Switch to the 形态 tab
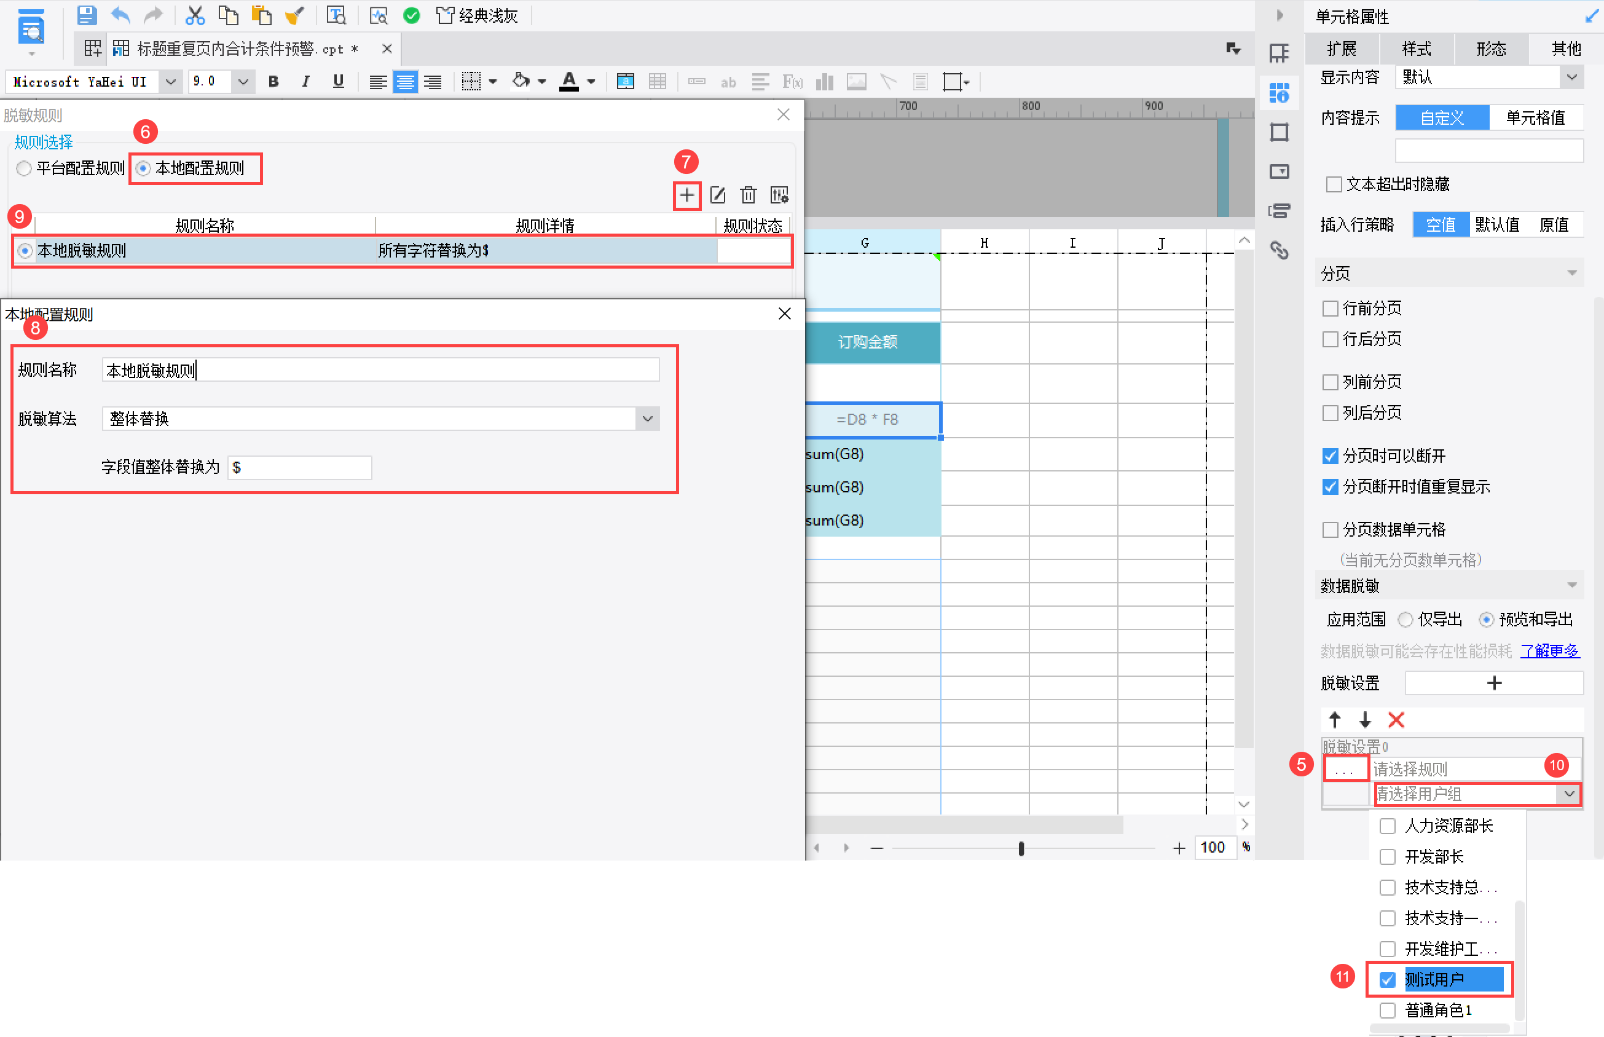 click(x=1490, y=49)
